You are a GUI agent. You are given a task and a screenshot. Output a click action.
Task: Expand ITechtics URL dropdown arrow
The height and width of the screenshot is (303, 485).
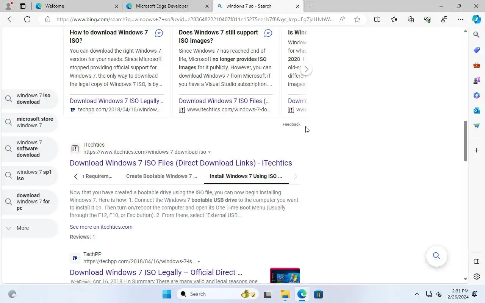click(x=209, y=152)
